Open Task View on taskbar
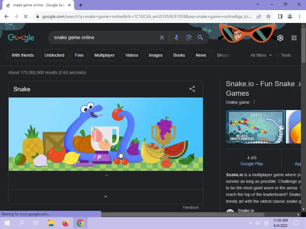Screen dimensions: 306x229 (x=36, y=223)
